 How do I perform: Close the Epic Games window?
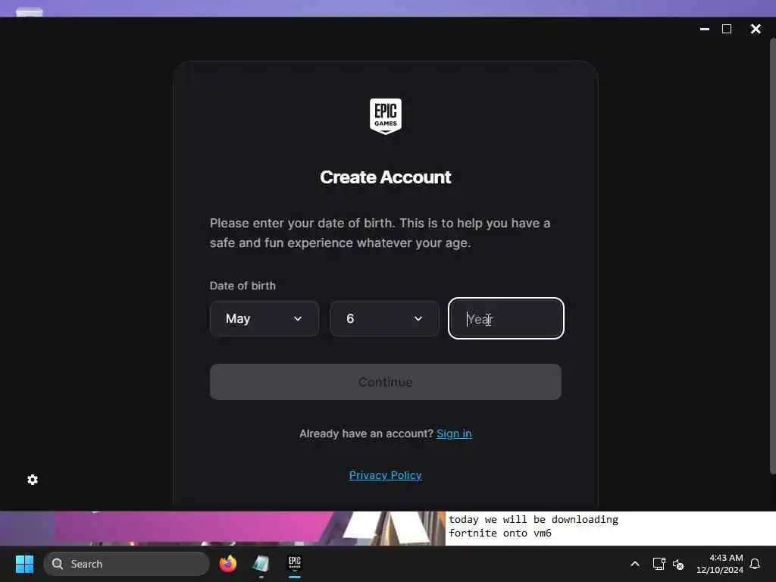click(756, 30)
